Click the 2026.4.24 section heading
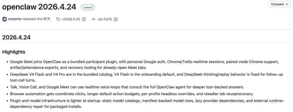Image resolution: width=293 pixels, height=112 pixels. click(x=16, y=38)
